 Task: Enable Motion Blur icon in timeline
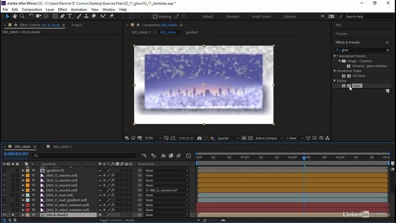pos(179,155)
